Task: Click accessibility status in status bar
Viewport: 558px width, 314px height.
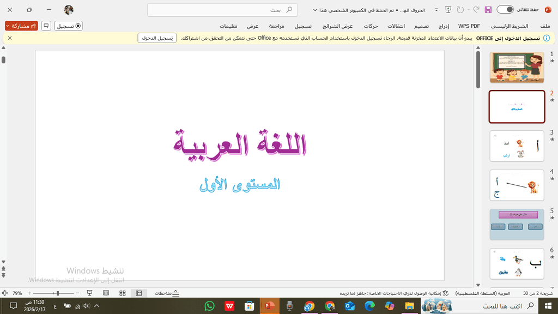Action: [395, 293]
